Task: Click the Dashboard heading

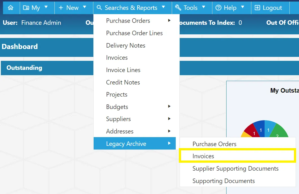Action: point(20,47)
